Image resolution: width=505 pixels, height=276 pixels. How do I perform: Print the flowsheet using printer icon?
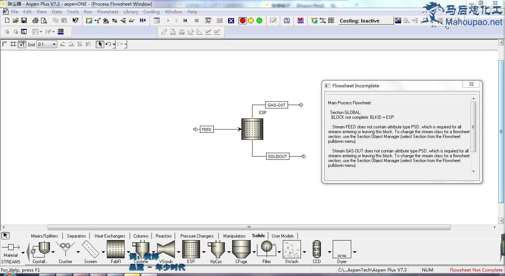point(35,21)
